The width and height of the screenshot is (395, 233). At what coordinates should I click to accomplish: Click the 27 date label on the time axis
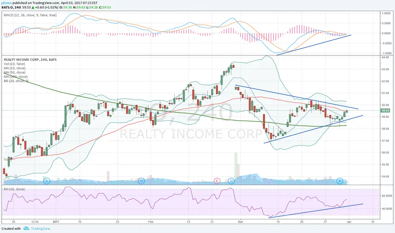[x=325, y=222]
